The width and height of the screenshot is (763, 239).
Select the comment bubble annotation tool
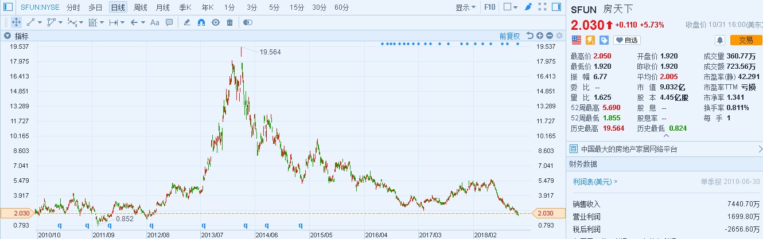(169, 22)
